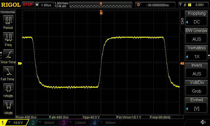
Task: Click the channel 1 ground marker
Action: tap(20, 63)
